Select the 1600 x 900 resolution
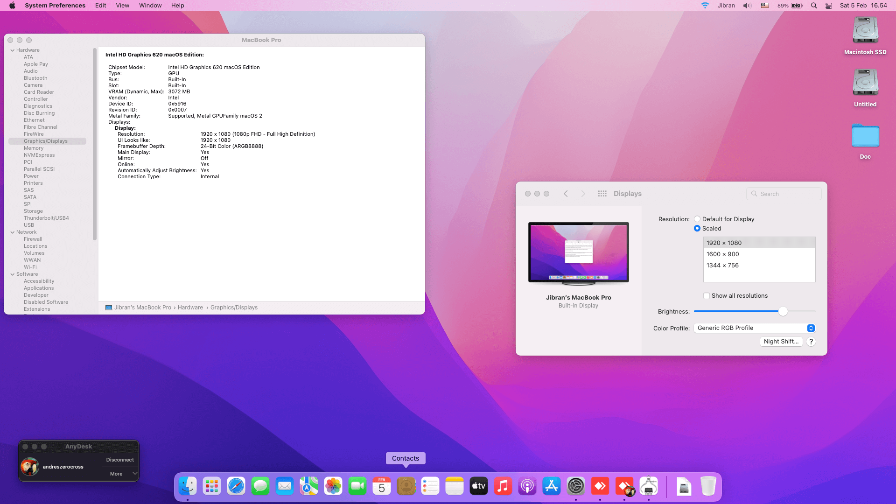The width and height of the screenshot is (896, 504). pyautogui.click(x=722, y=254)
